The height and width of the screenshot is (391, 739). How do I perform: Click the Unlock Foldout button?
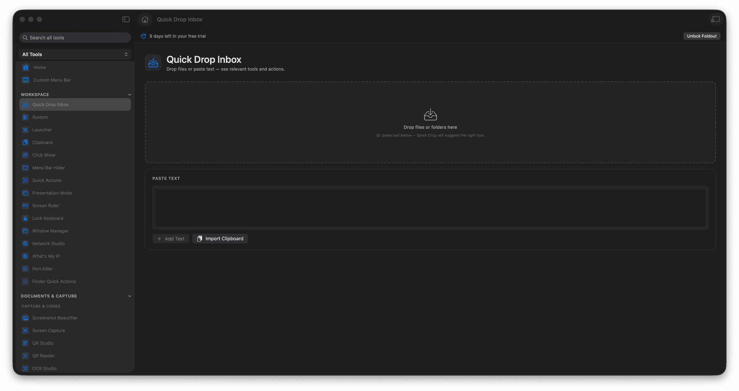pyautogui.click(x=702, y=36)
